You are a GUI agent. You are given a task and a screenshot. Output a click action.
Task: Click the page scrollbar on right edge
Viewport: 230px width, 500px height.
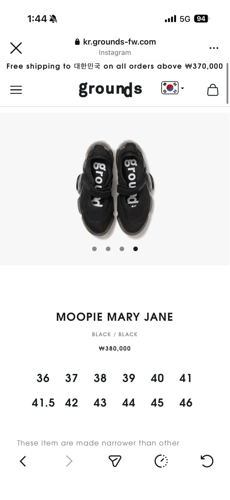click(228, 83)
